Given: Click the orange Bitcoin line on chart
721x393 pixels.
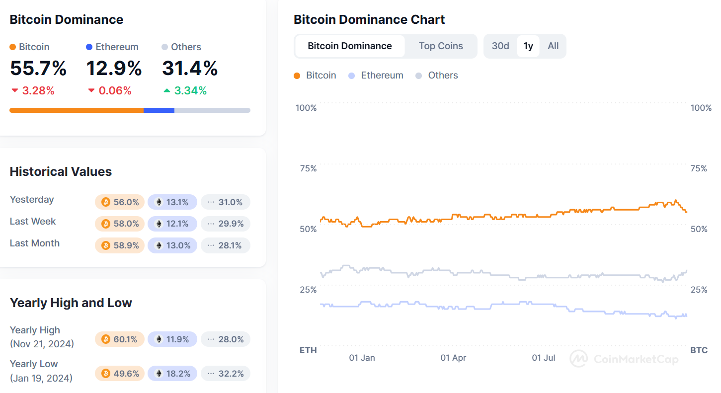Looking at the screenshot, I should coord(497,218).
